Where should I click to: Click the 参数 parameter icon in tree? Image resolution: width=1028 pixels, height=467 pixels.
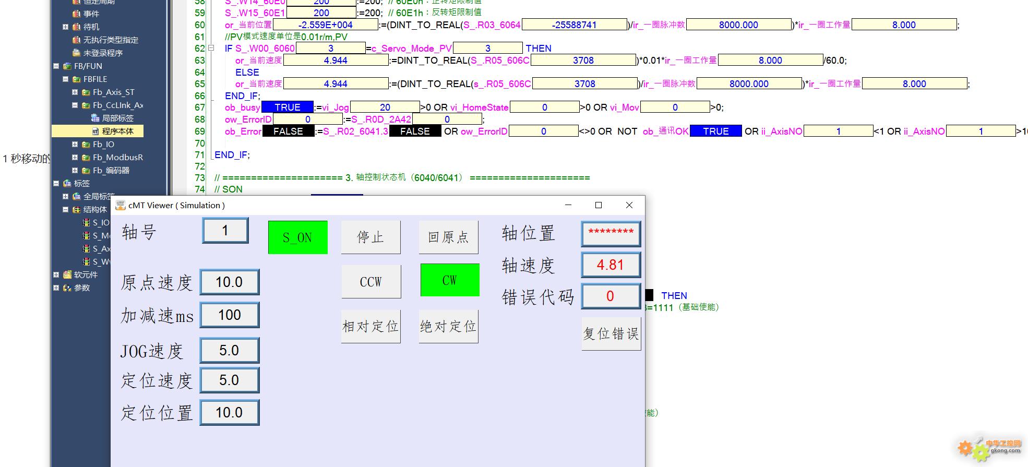[x=67, y=288]
